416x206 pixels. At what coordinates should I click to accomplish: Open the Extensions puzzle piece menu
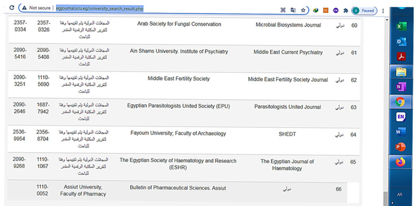pyautogui.click(x=346, y=10)
